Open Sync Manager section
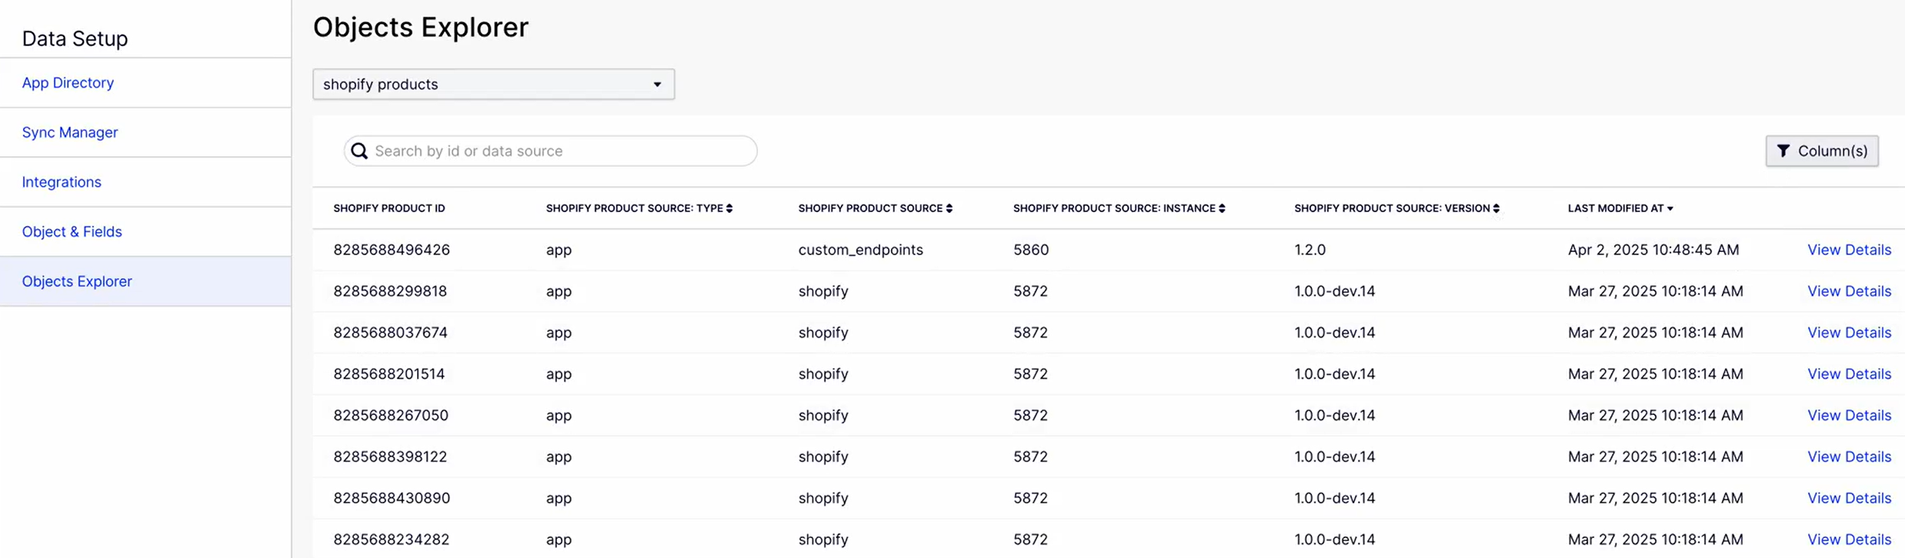 70,132
